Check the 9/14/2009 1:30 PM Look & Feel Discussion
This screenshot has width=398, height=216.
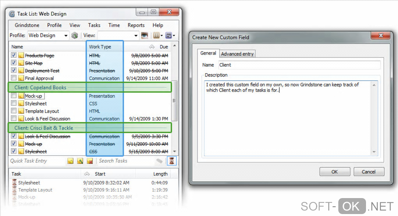(14, 118)
